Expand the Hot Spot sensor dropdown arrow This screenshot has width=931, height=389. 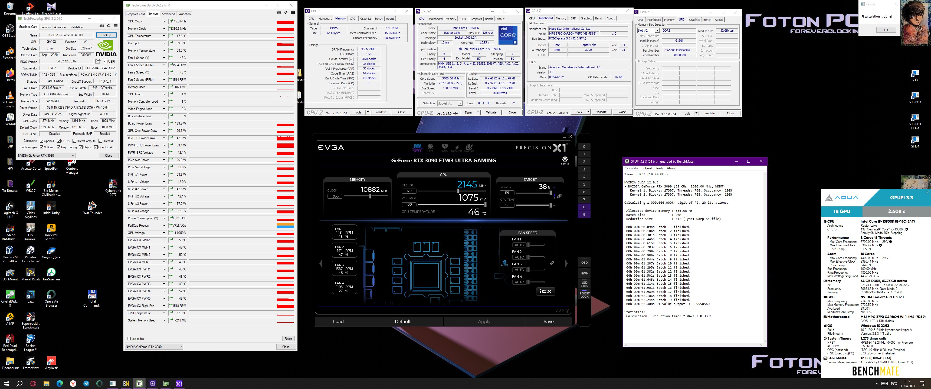[164, 43]
